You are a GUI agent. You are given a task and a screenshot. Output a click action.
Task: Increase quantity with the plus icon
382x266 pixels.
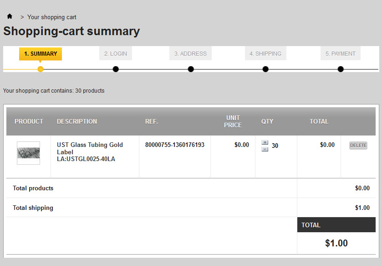point(265,143)
